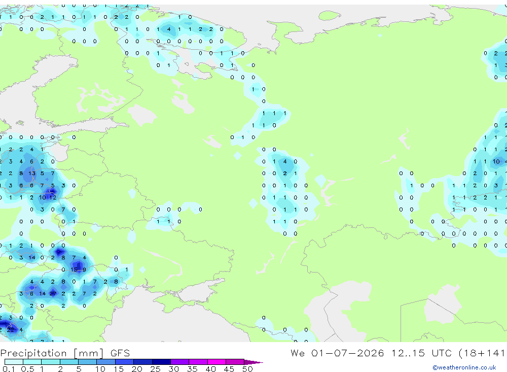Click the forecast date 'We 01-07-2026' text

[337, 353]
